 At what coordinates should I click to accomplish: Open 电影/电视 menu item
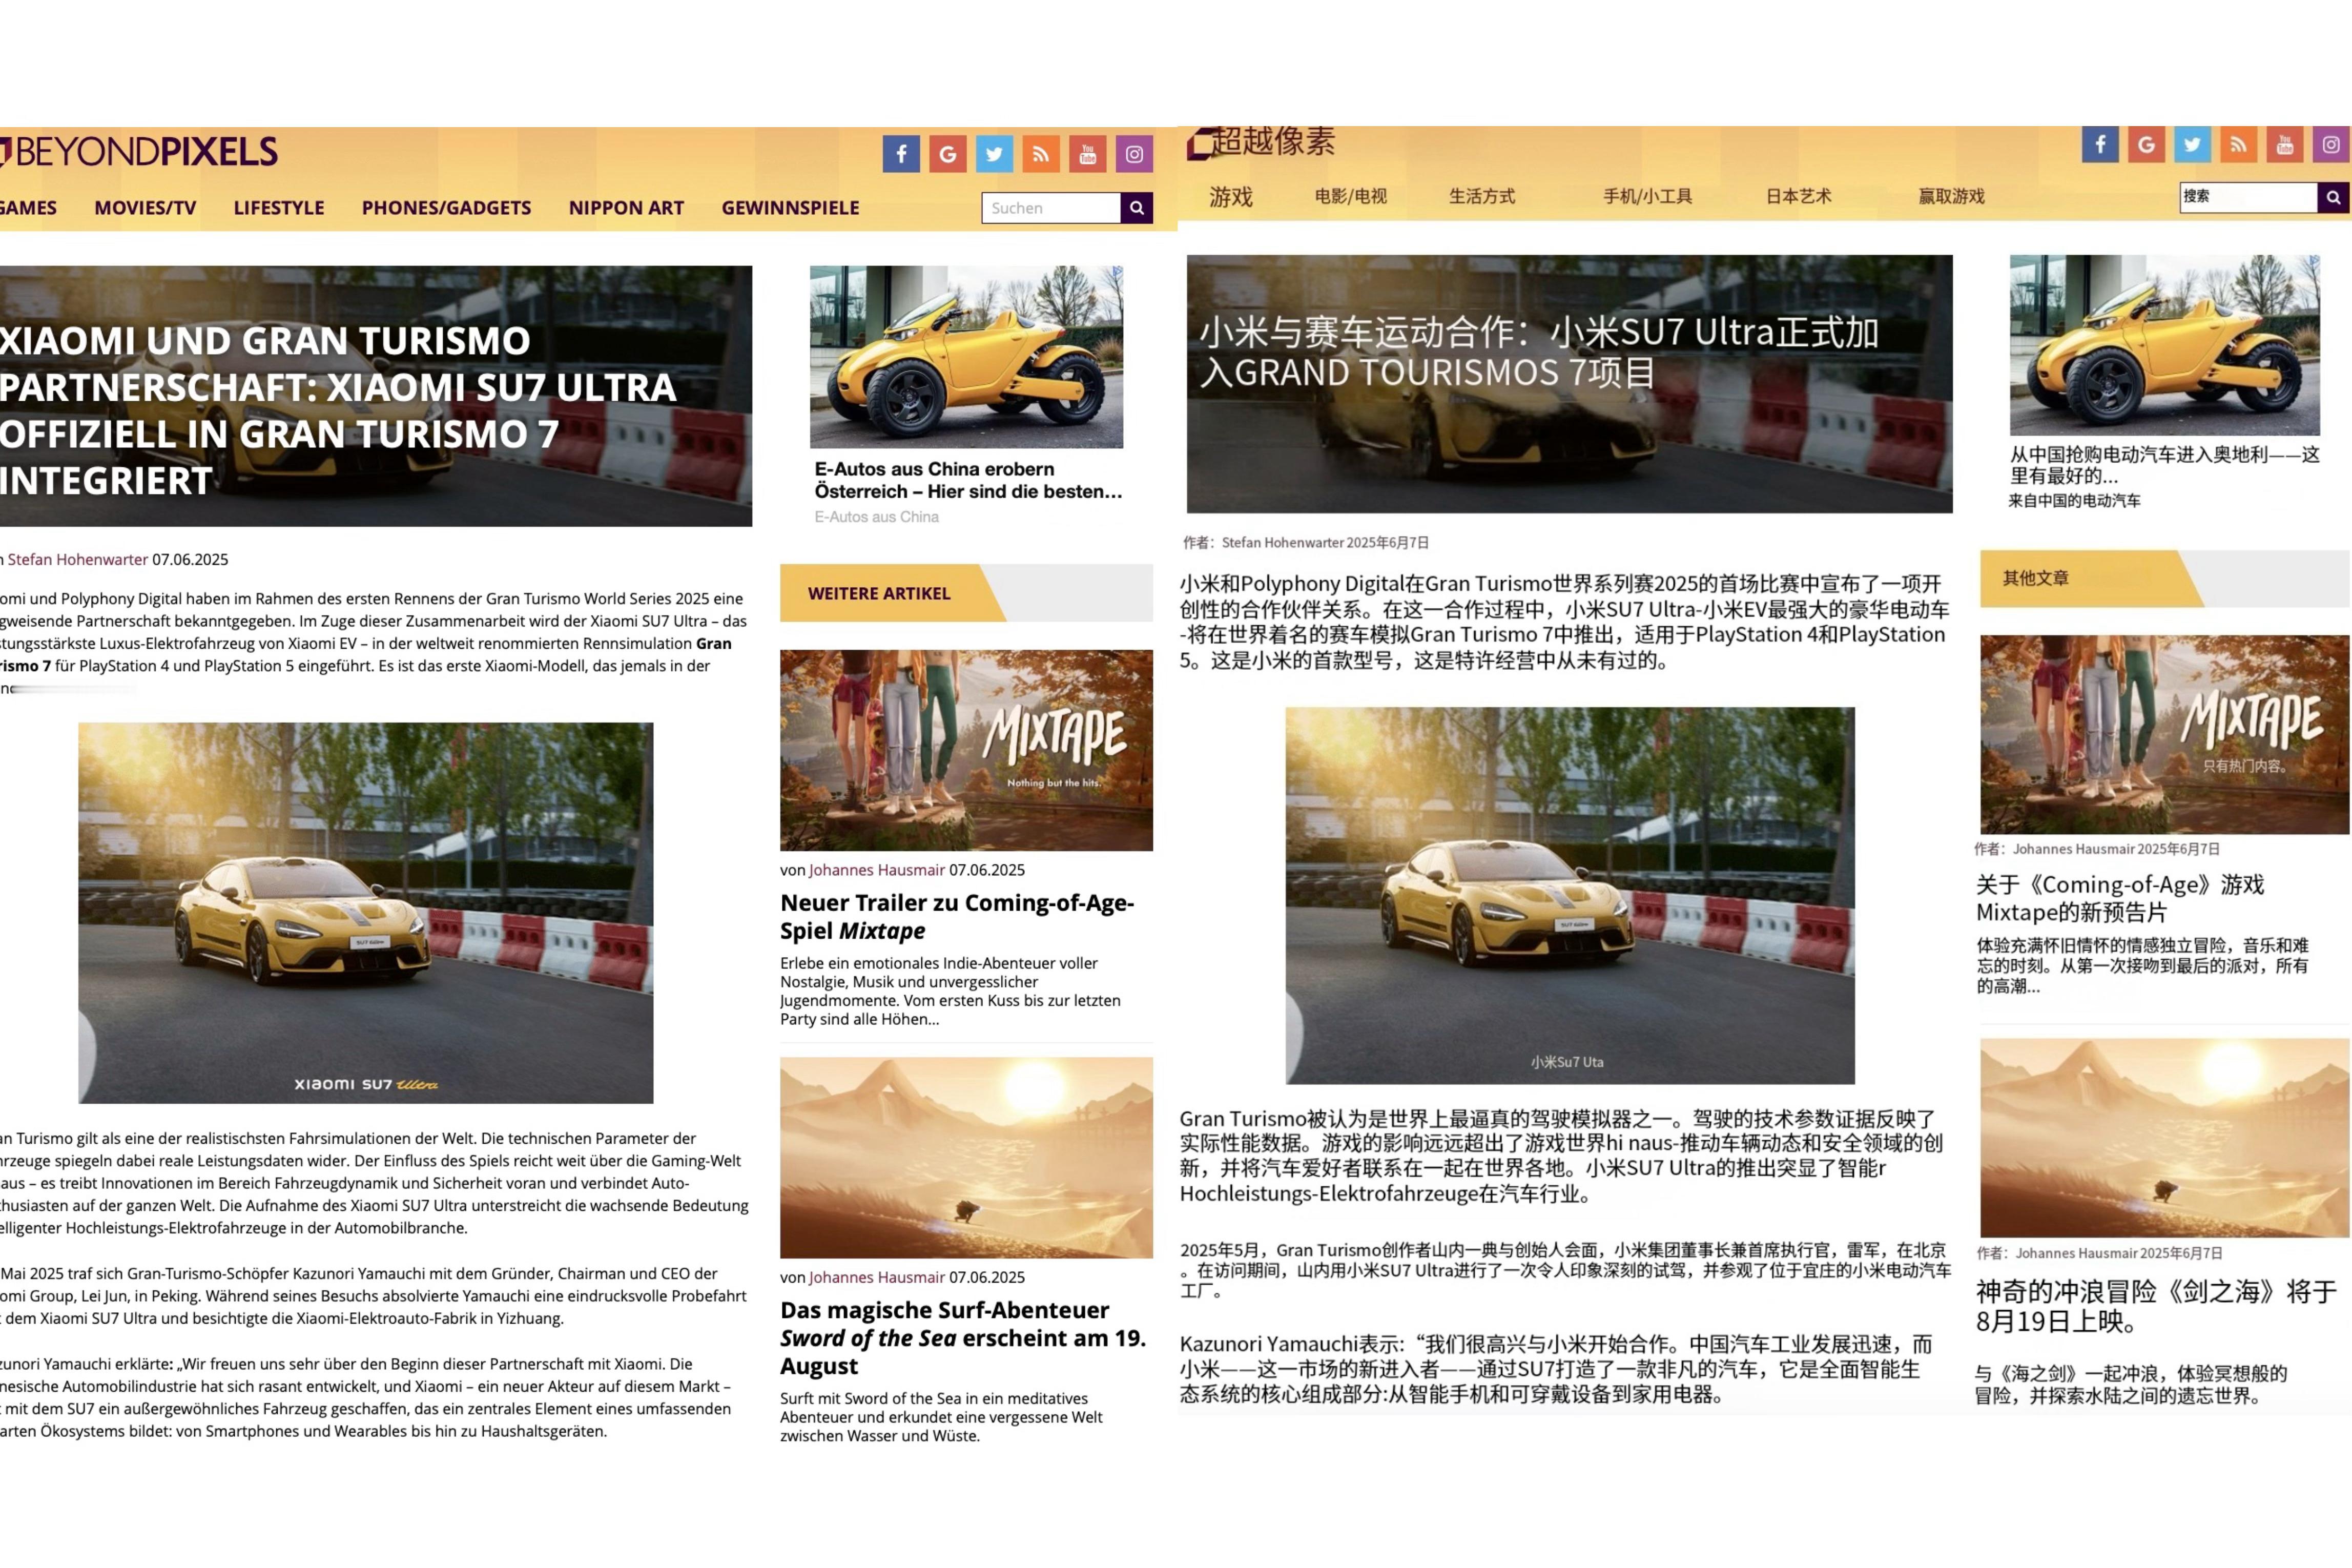[x=1350, y=196]
